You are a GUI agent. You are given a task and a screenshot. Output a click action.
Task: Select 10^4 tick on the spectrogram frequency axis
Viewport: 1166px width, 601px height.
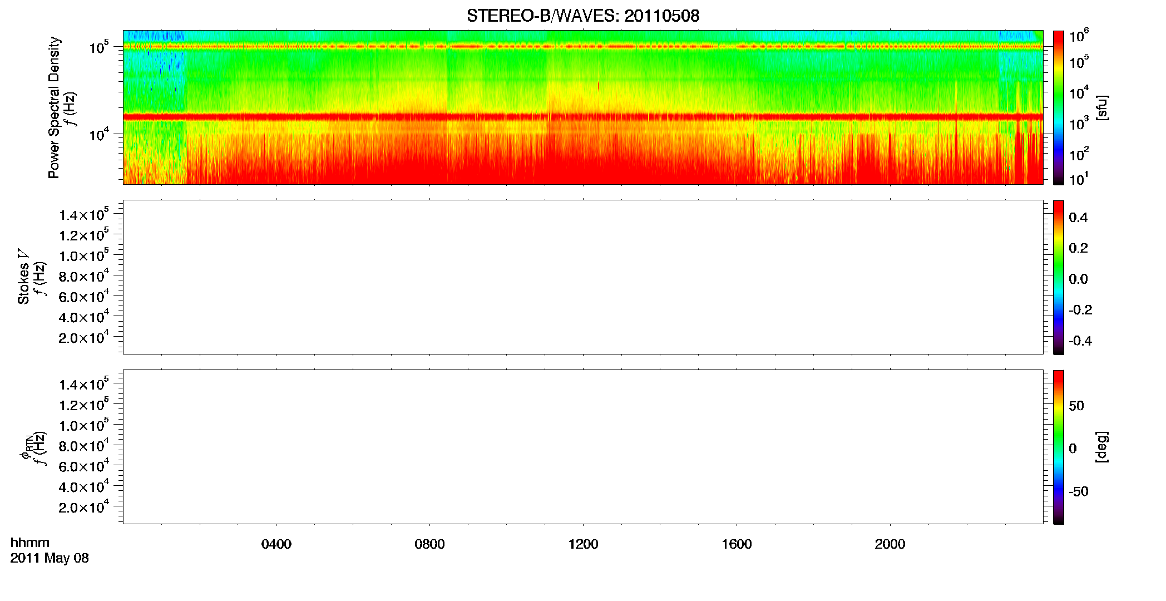[x=99, y=135]
